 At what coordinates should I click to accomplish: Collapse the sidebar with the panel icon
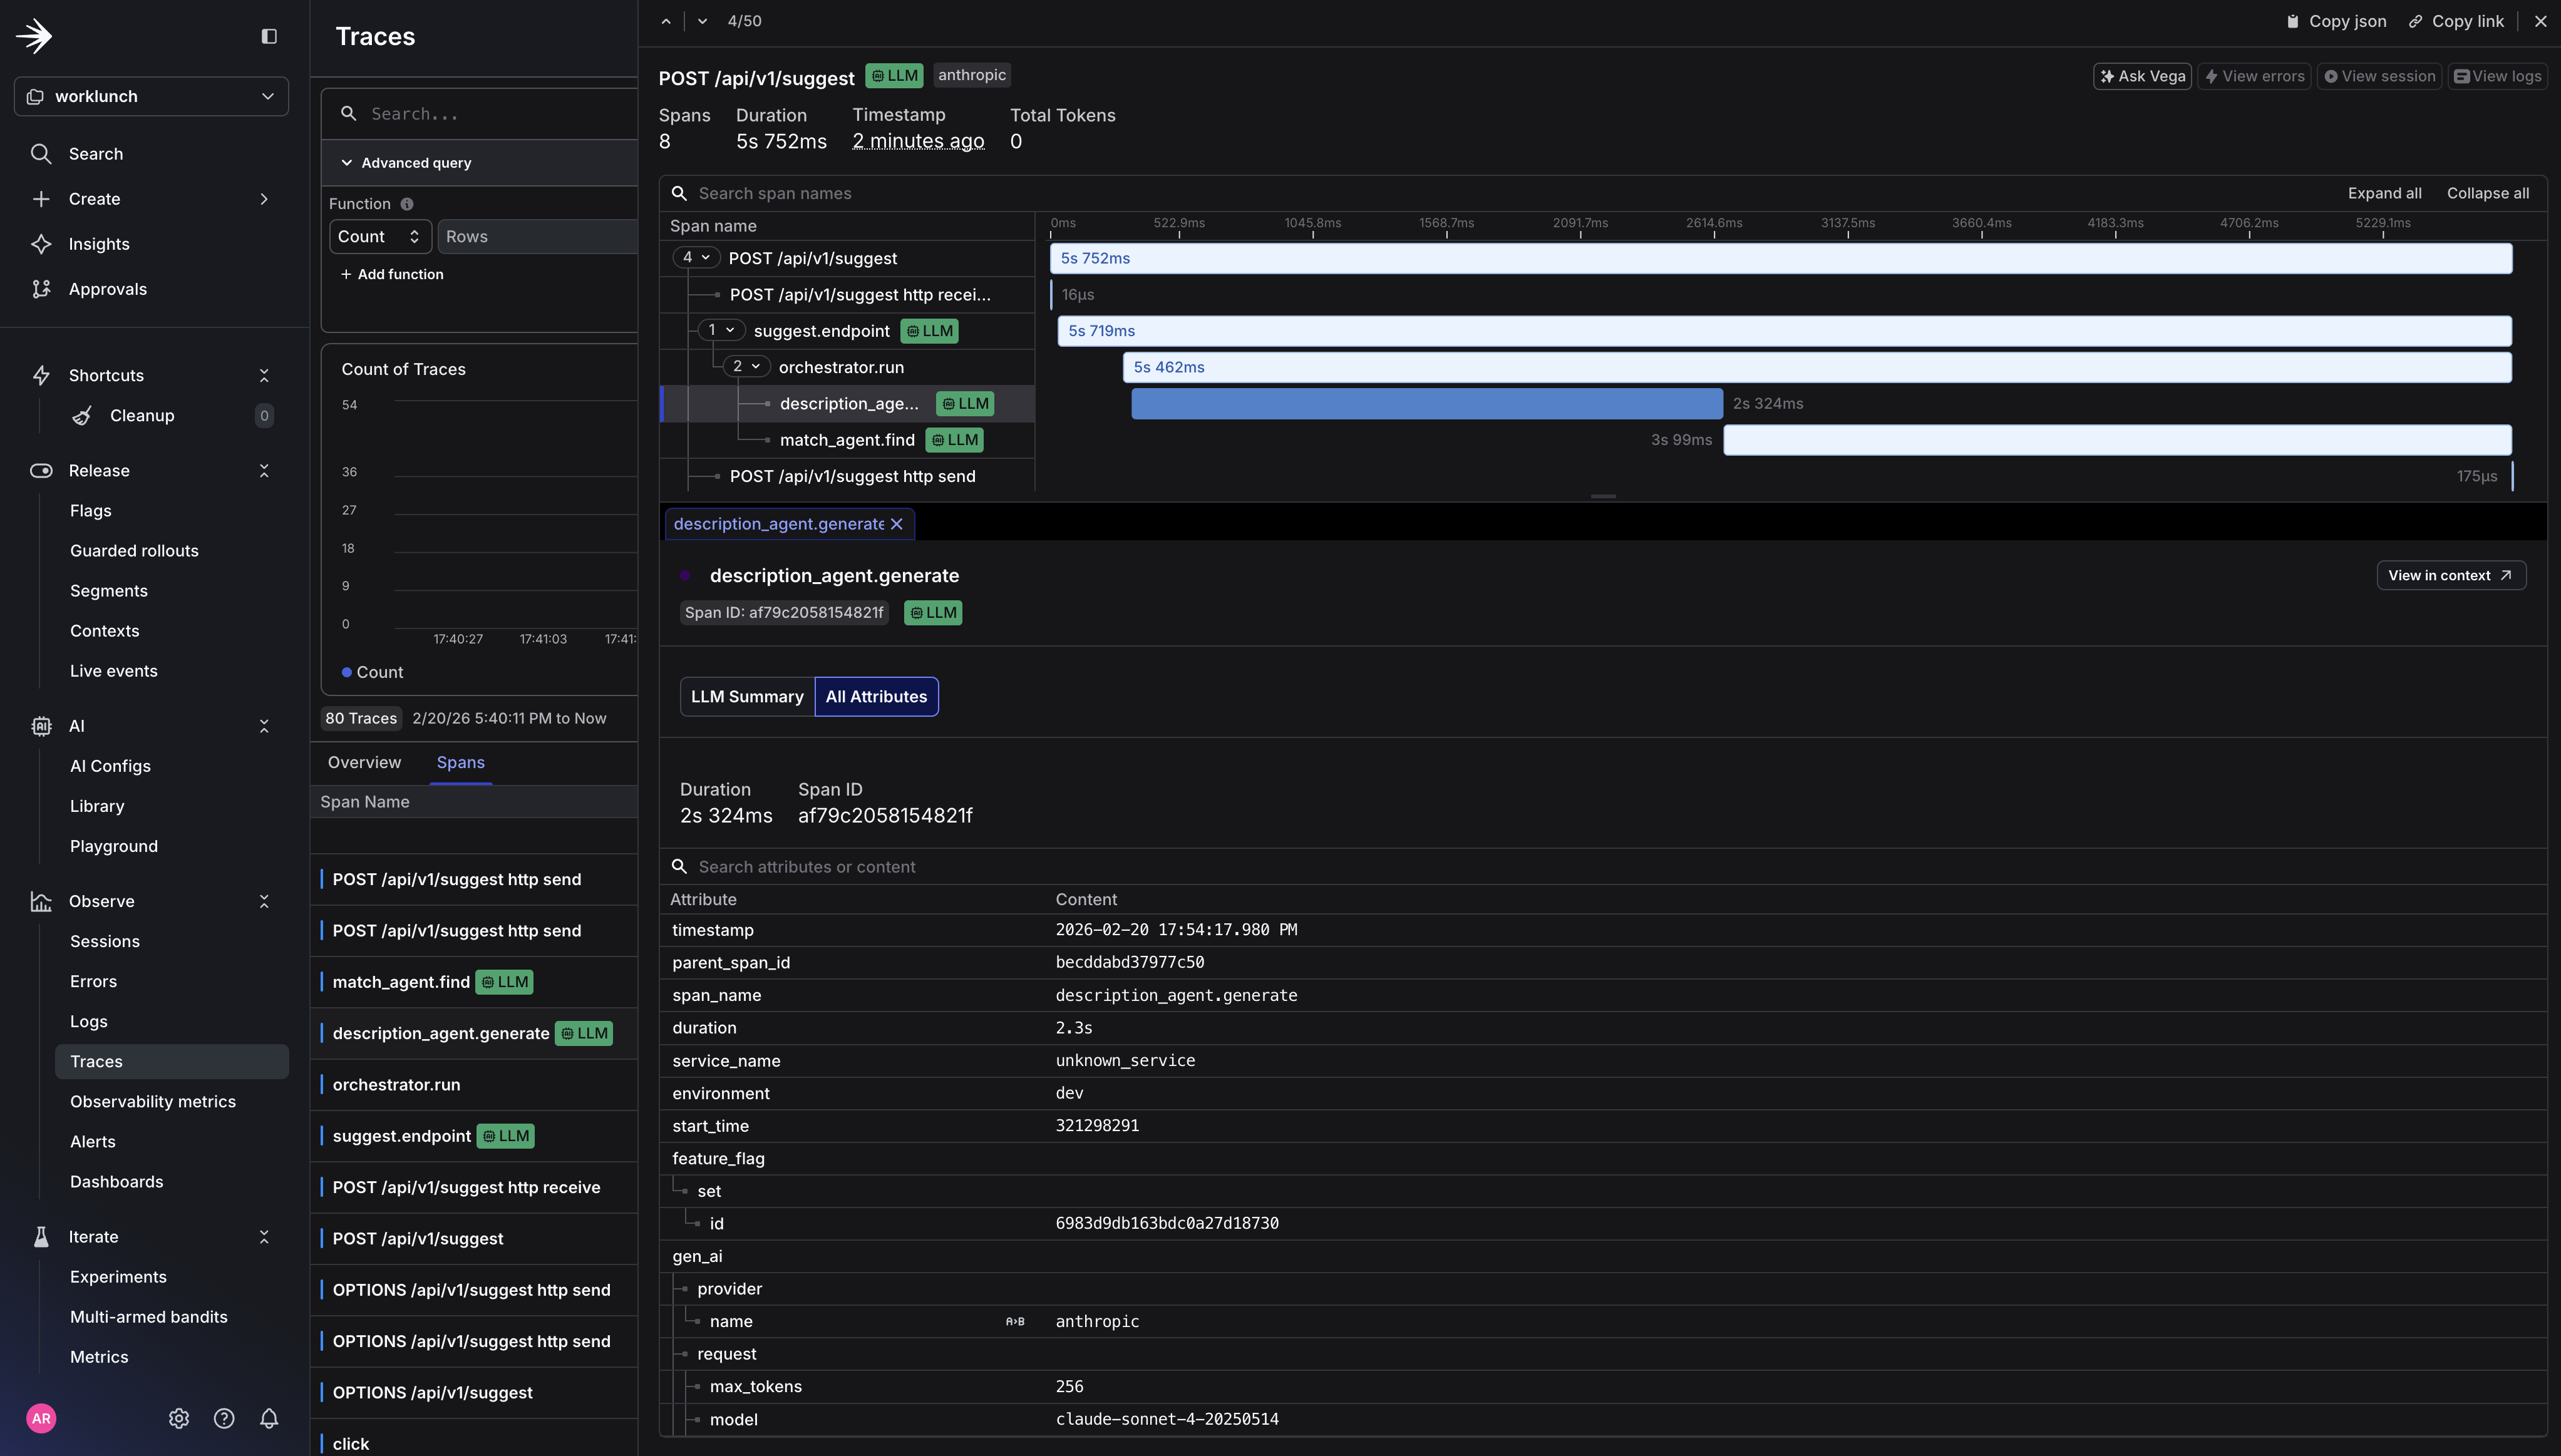point(268,35)
